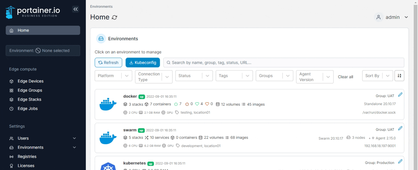Viewport: 418px width, 170px height.
Task: Edit the swarm environment via pencil icon
Action: click(x=400, y=128)
